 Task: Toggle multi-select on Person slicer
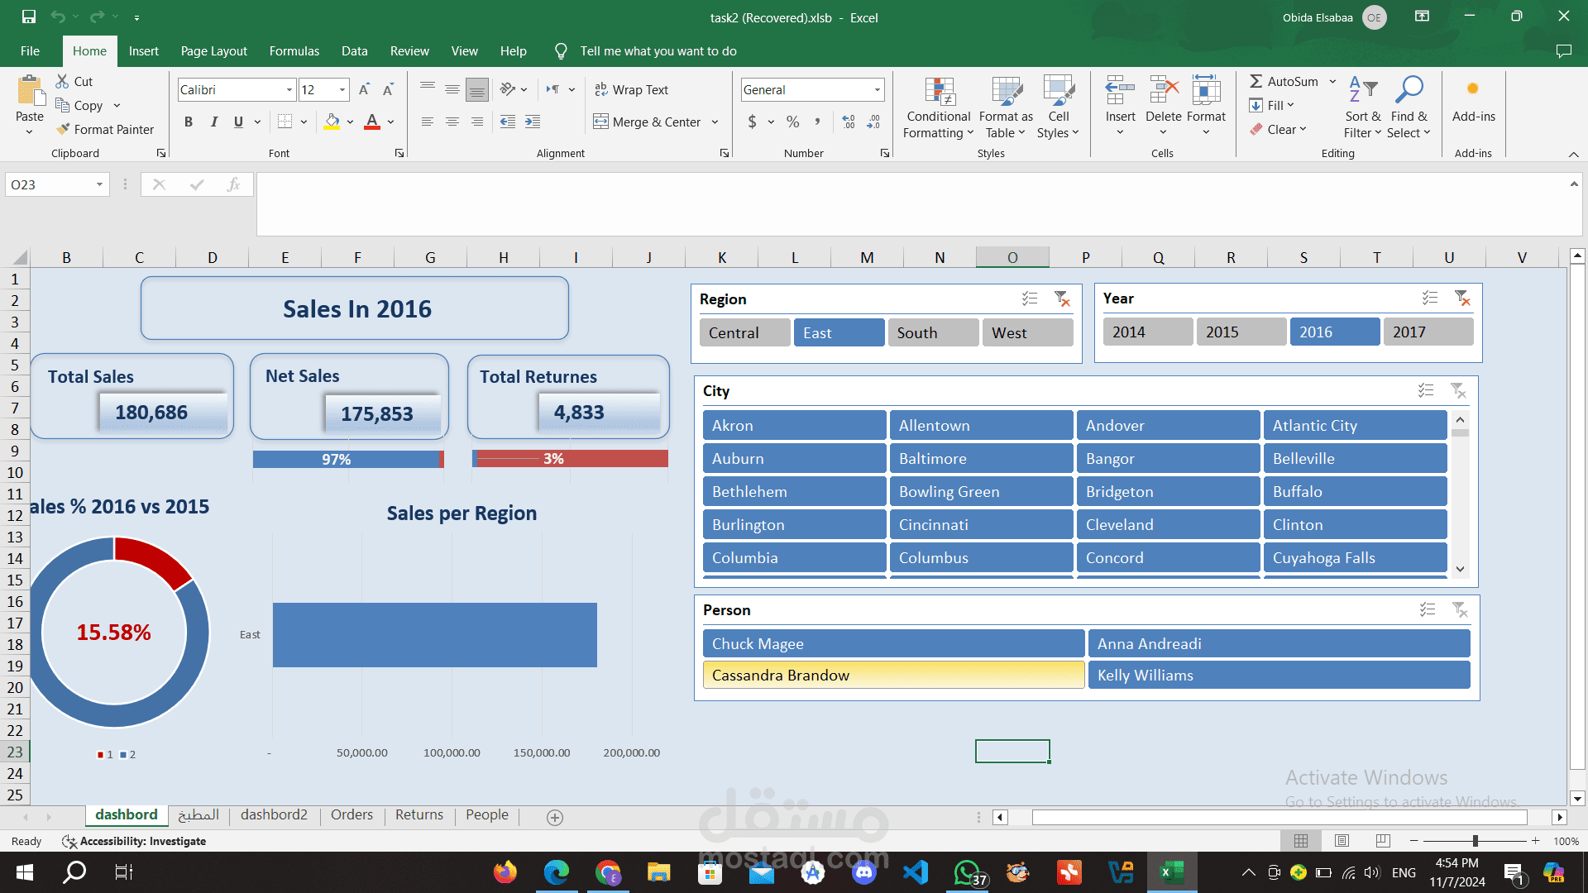click(x=1428, y=609)
